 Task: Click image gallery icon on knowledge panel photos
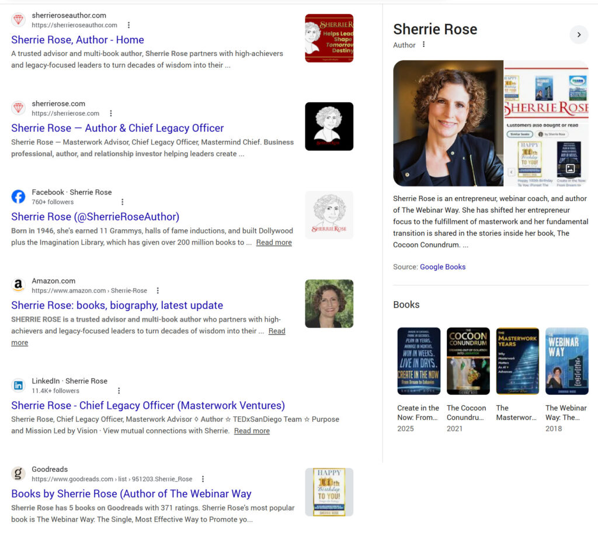tap(570, 169)
